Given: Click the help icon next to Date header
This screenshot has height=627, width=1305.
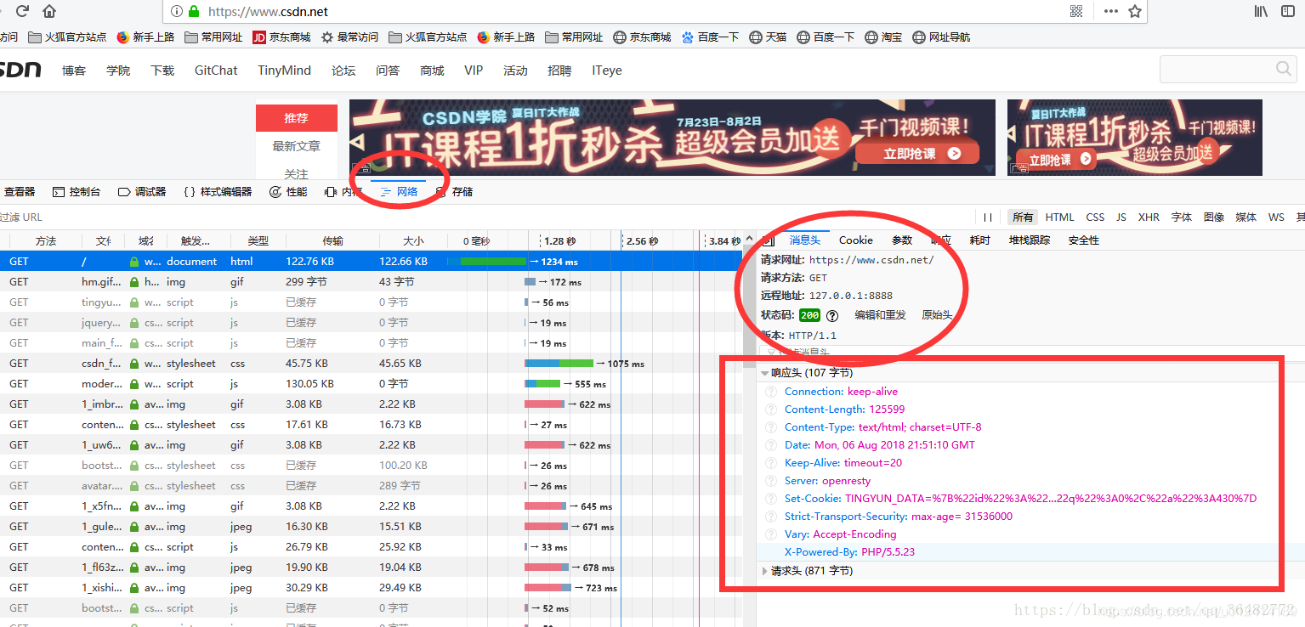Looking at the screenshot, I should 771,445.
